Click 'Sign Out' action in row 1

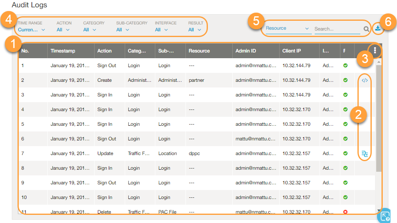(x=107, y=66)
